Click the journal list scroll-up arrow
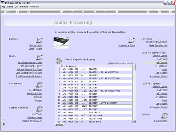 click(x=134, y=66)
